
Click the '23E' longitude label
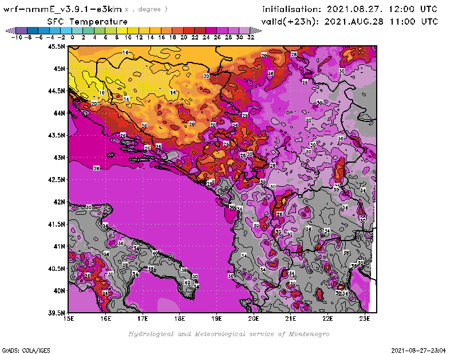click(x=365, y=318)
